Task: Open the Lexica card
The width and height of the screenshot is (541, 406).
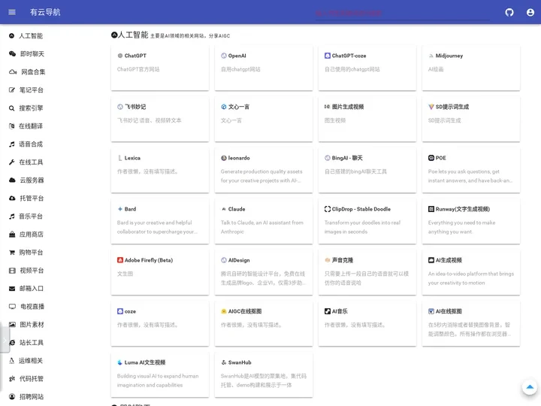Action: tap(160, 170)
